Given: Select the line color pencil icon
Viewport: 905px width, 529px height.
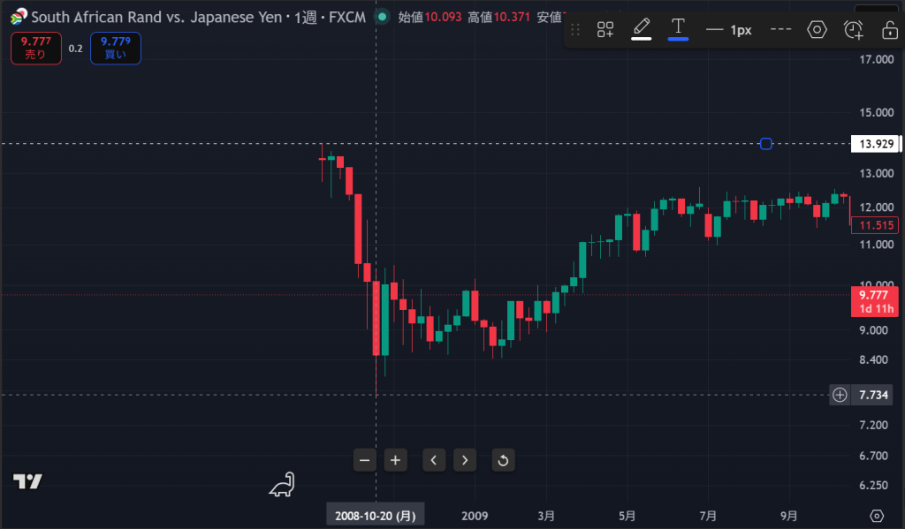Looking at the screenshot, I should pos(642,29).
